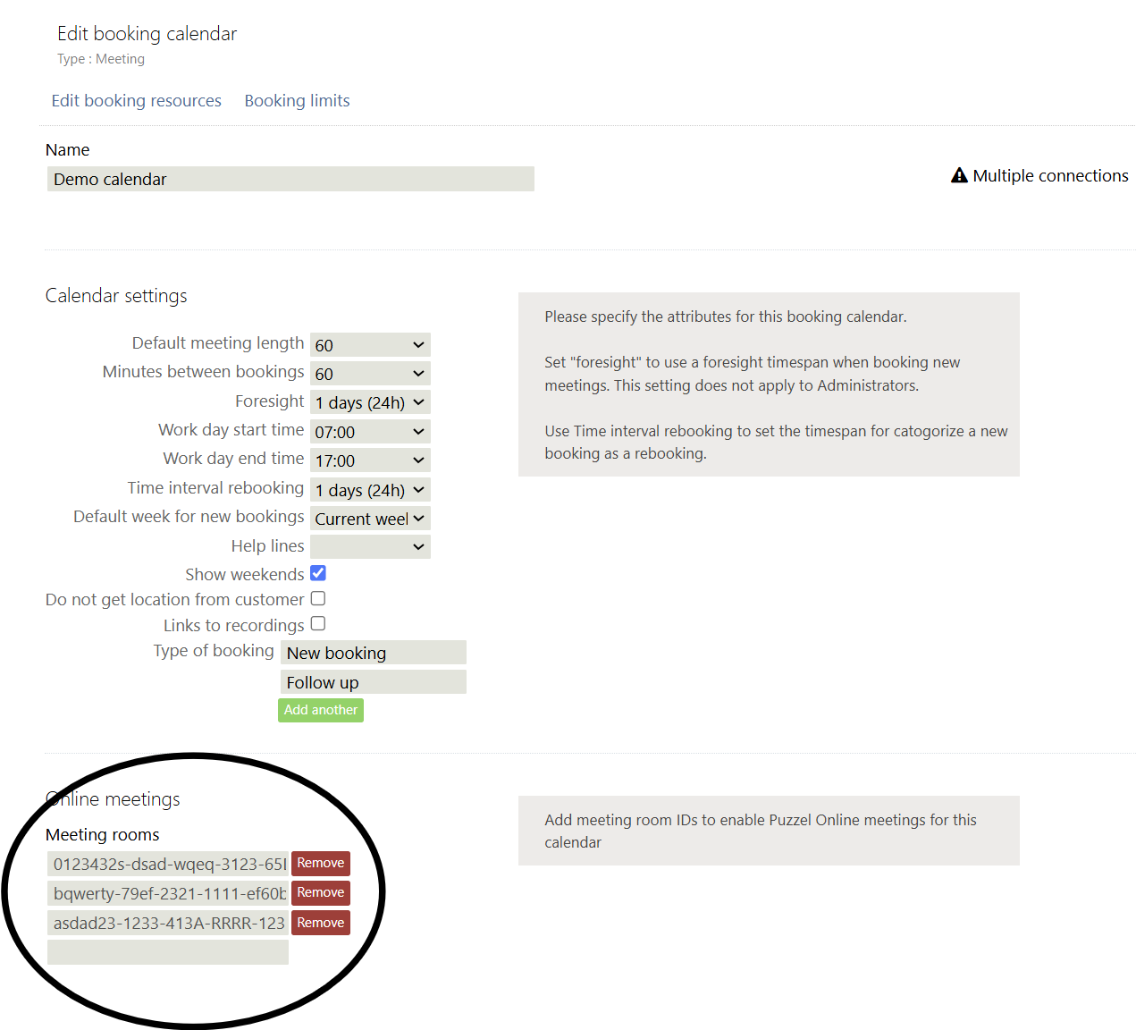Expand Default week for new bookings
Viewport: 1136px width, 1030px height.
click(x=370, y=519)
